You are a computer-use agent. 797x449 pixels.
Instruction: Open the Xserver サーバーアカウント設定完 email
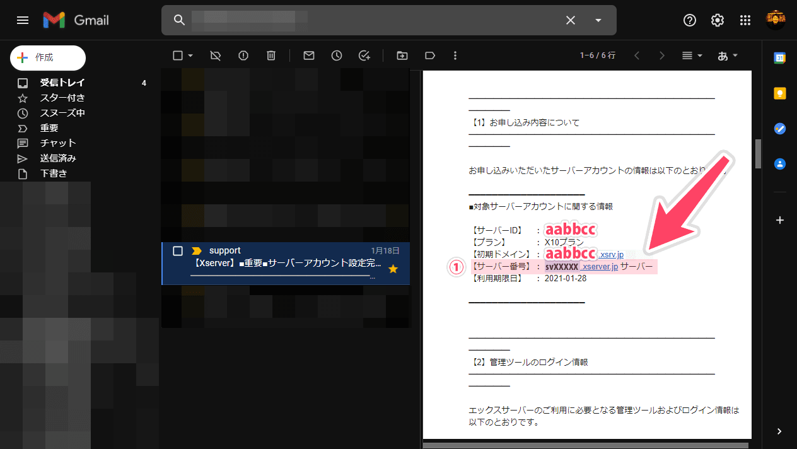(x=286, y=263)
